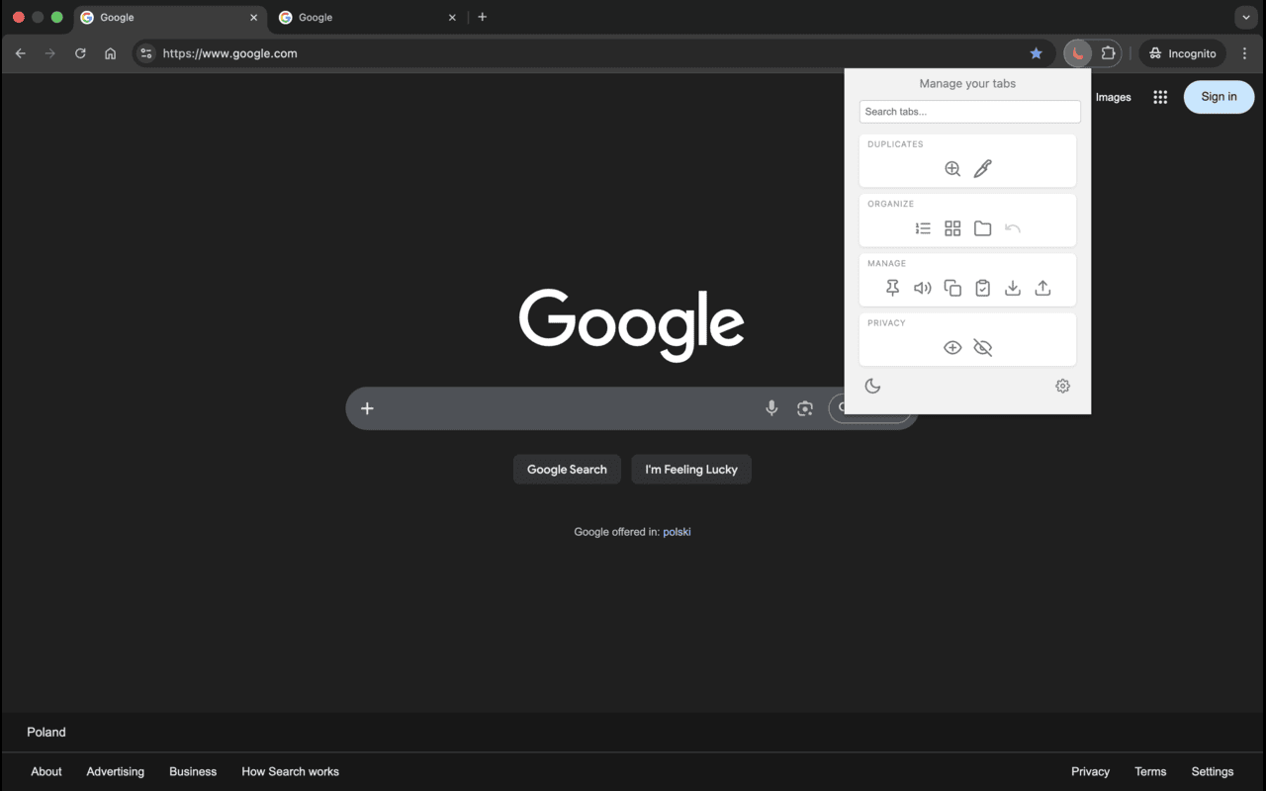Viewport: 1266px width, 791px height.
Task: Switch to the second Google tab
Action: [367, 18]
